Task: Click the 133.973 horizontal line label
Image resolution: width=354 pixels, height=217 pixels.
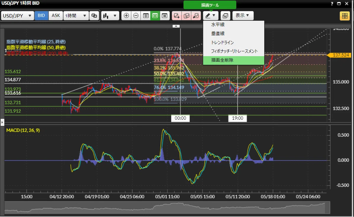Action: [12, 89]
